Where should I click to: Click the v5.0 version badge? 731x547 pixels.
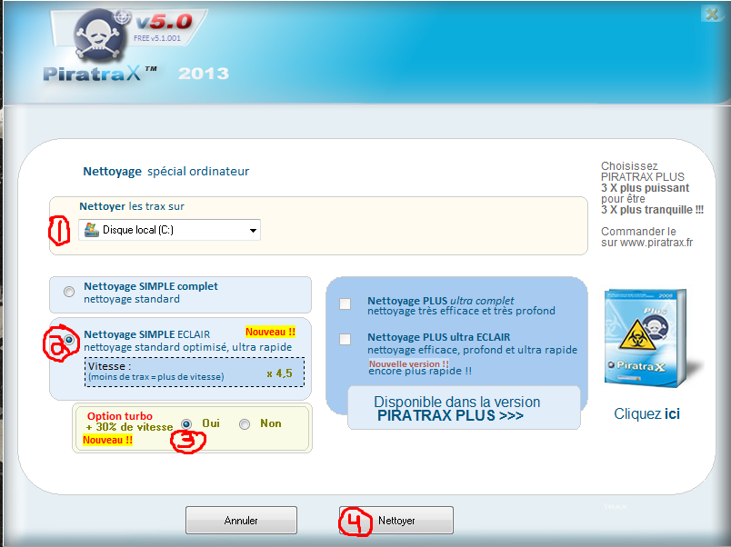[x=164, y=22]
